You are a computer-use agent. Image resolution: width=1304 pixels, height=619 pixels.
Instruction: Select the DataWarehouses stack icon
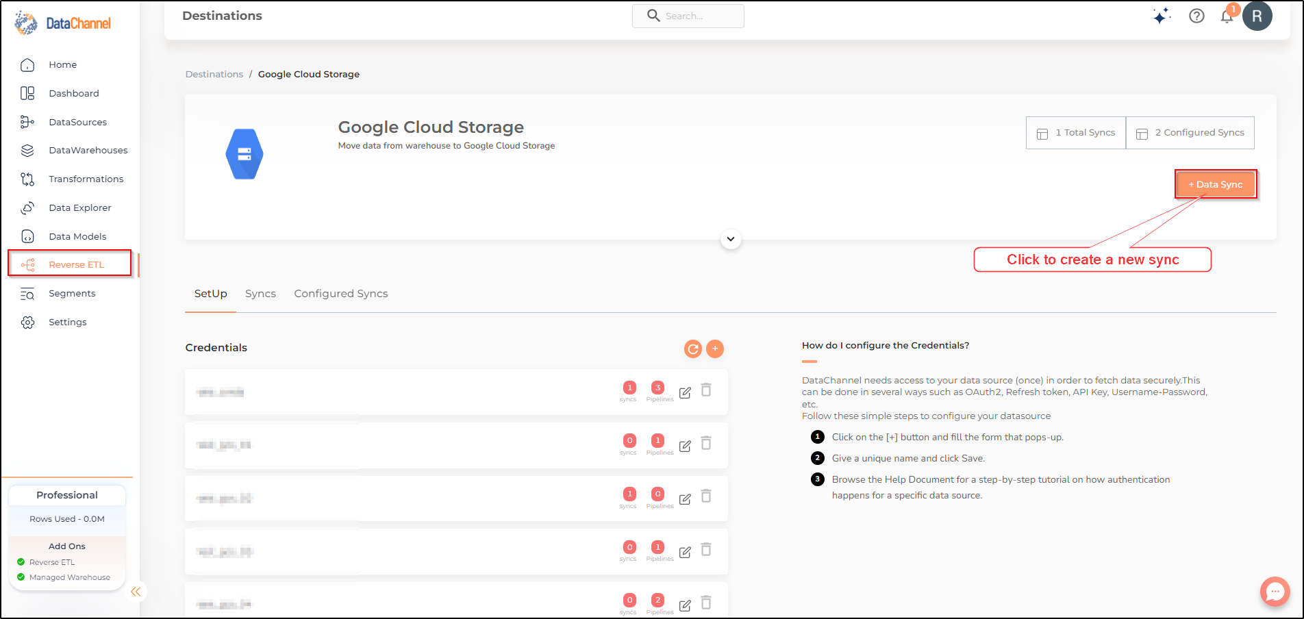(x=27, y=151)
